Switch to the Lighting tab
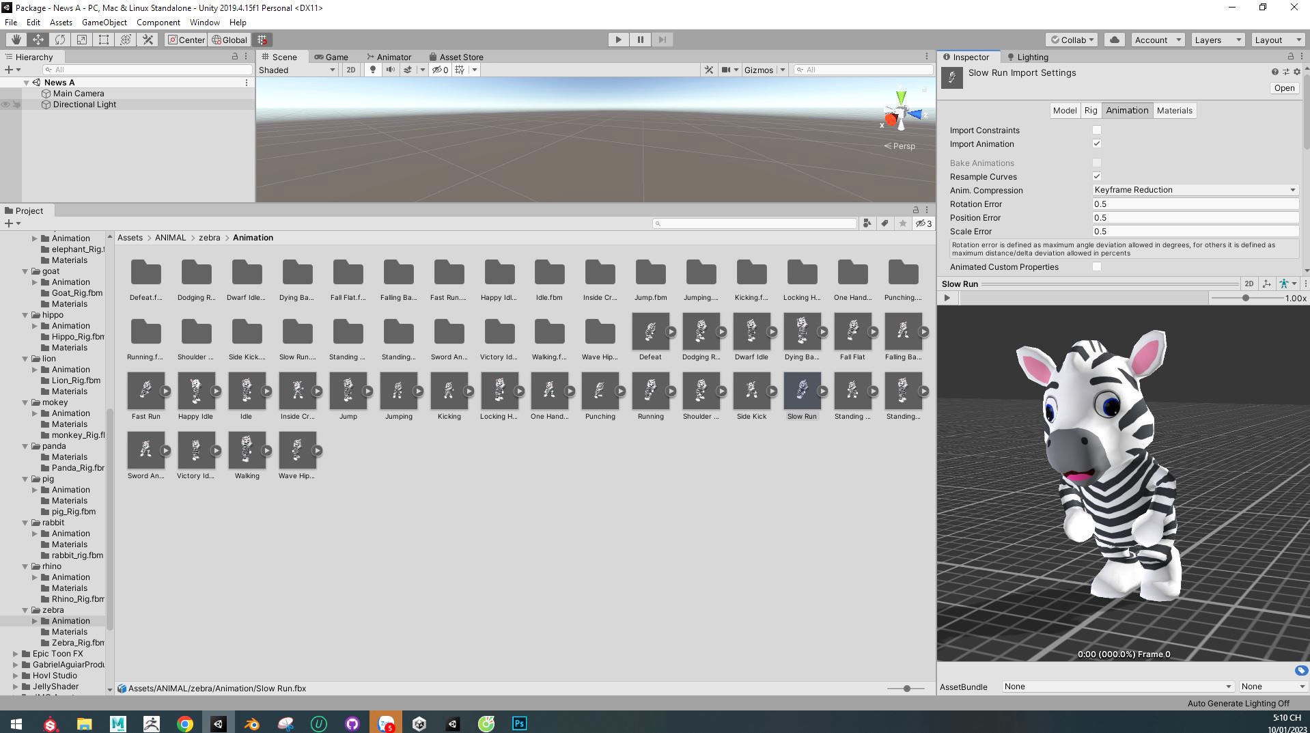This screenshot has height=733, width=1310. tap(1027, 57)
